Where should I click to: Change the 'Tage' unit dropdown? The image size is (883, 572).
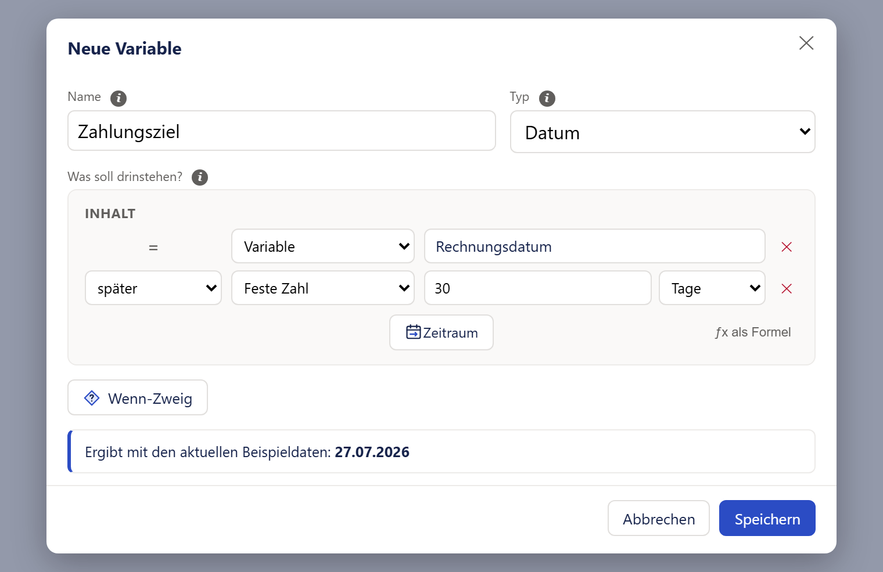712,288
